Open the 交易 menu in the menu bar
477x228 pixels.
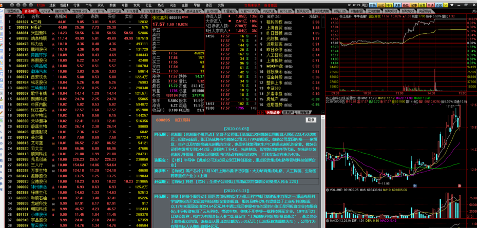tap(221, 5)
